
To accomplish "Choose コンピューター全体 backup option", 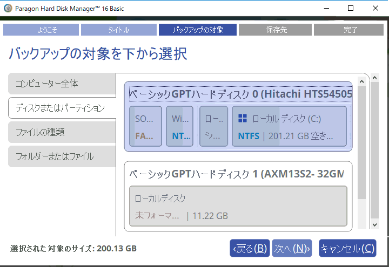I will click(62, 84).
